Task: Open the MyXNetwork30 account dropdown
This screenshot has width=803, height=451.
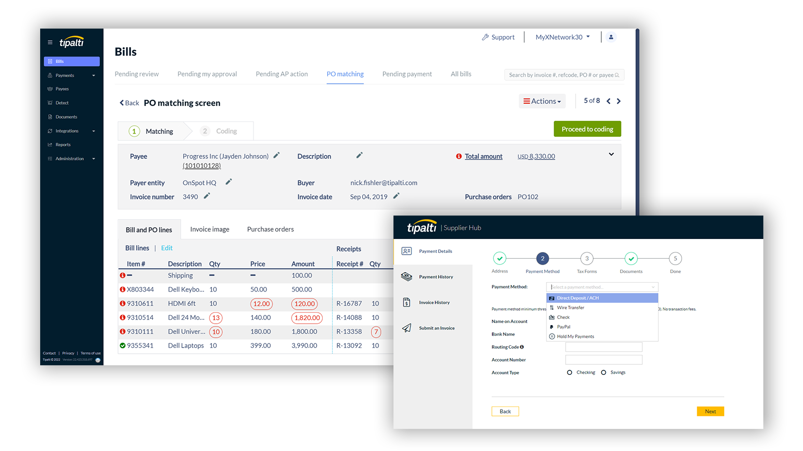Action: [x=563, y=37]
